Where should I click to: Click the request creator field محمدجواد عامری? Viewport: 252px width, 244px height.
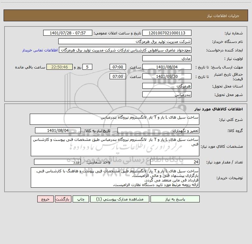pos(125,50)
